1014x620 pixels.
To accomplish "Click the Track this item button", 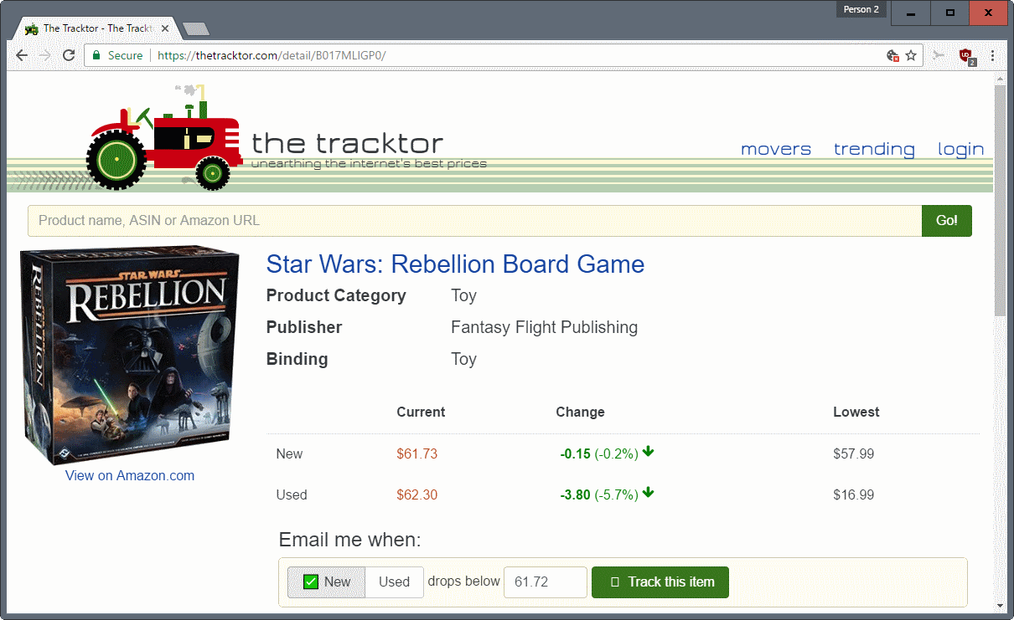I will 660,582.
